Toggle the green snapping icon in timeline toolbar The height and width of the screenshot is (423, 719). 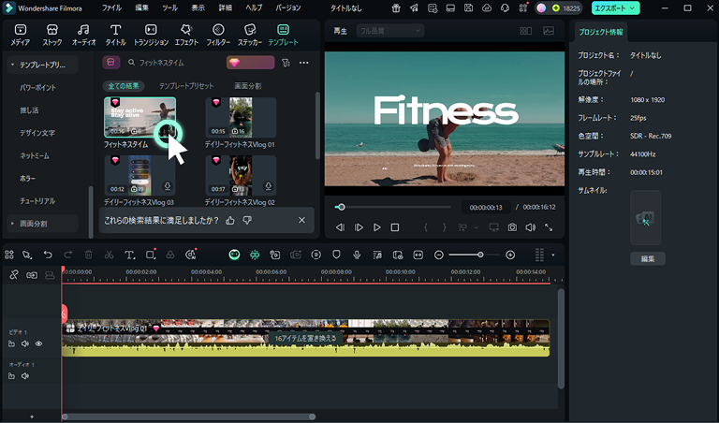coord(255,255)
